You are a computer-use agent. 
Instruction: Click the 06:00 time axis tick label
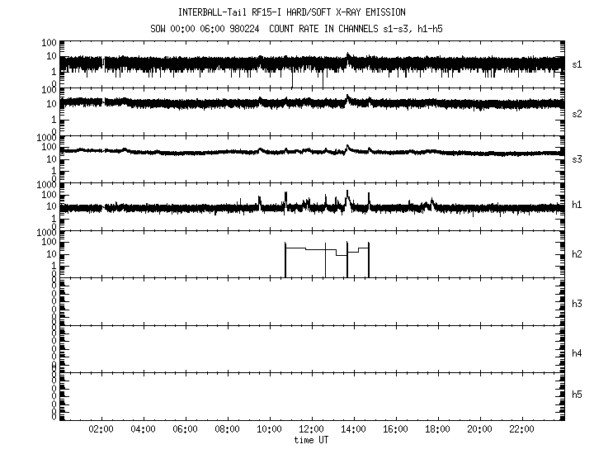pyautogui.click(x=186, y=429)
